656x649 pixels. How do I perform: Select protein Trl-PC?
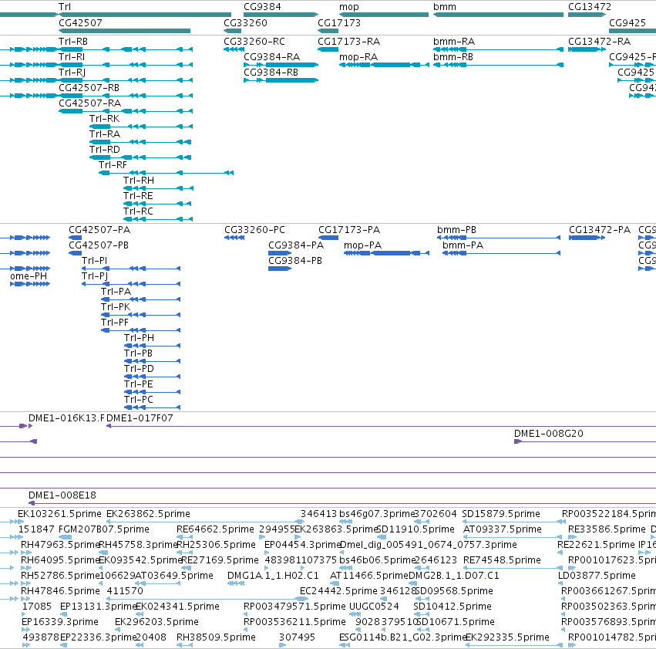click(x=139, y=401)
